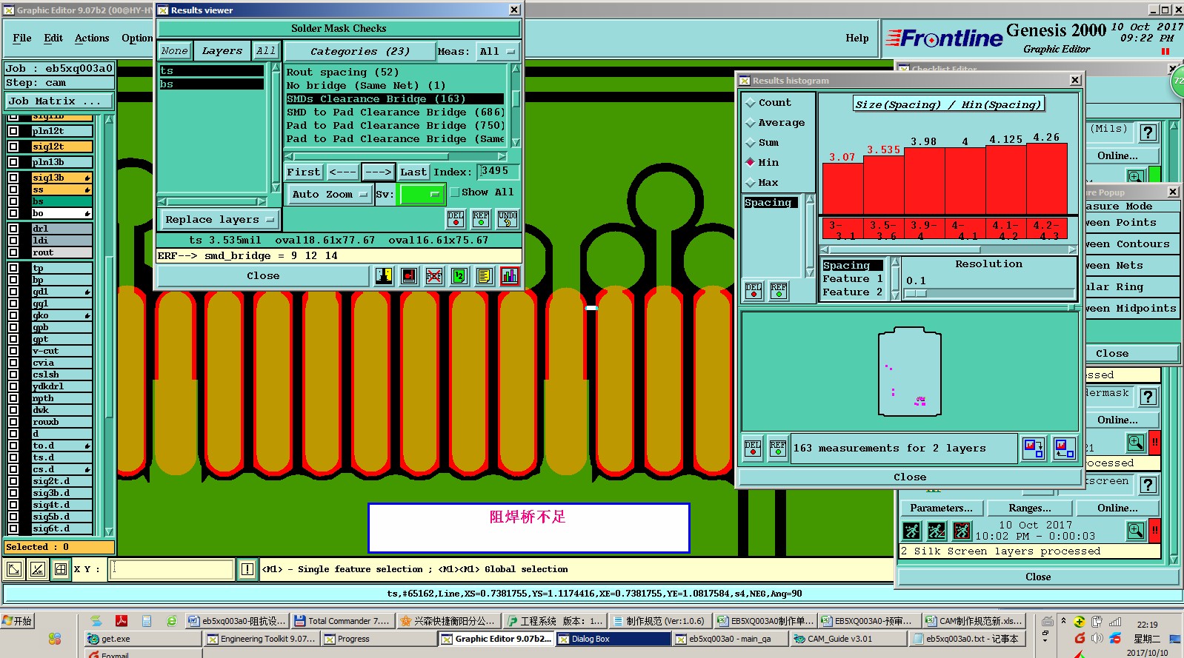Toggle the Show All checkbox
Image resolution: width=1184 pixels, height=658 pixels.
point(455,192)
